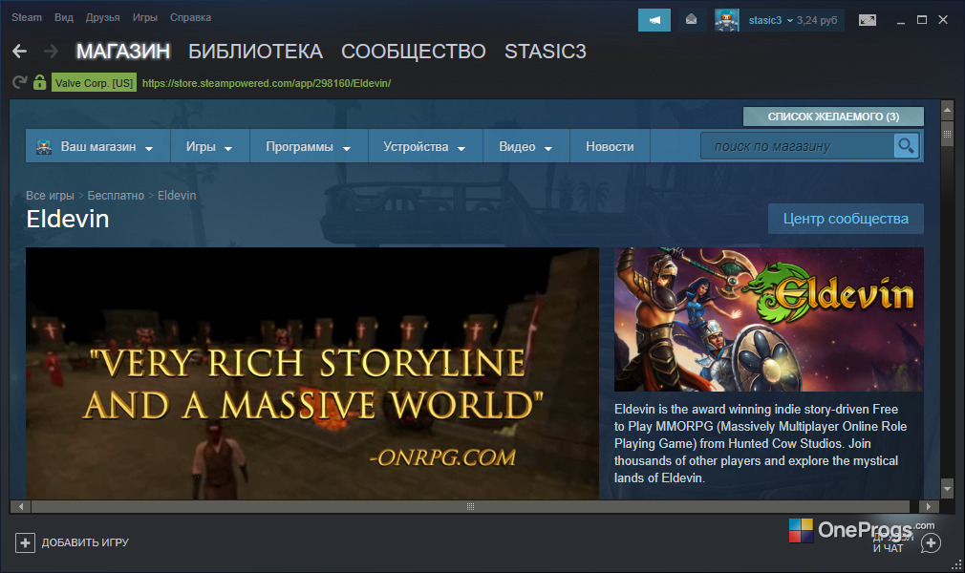Open the Steam menu
The width and height of the screenshot is (965, 573).
tap(27, 17)
